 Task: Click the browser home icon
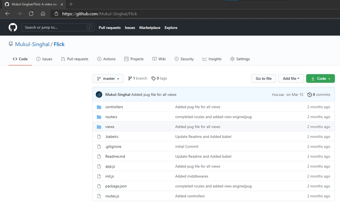pyautogui.click(x=43, y=14)
